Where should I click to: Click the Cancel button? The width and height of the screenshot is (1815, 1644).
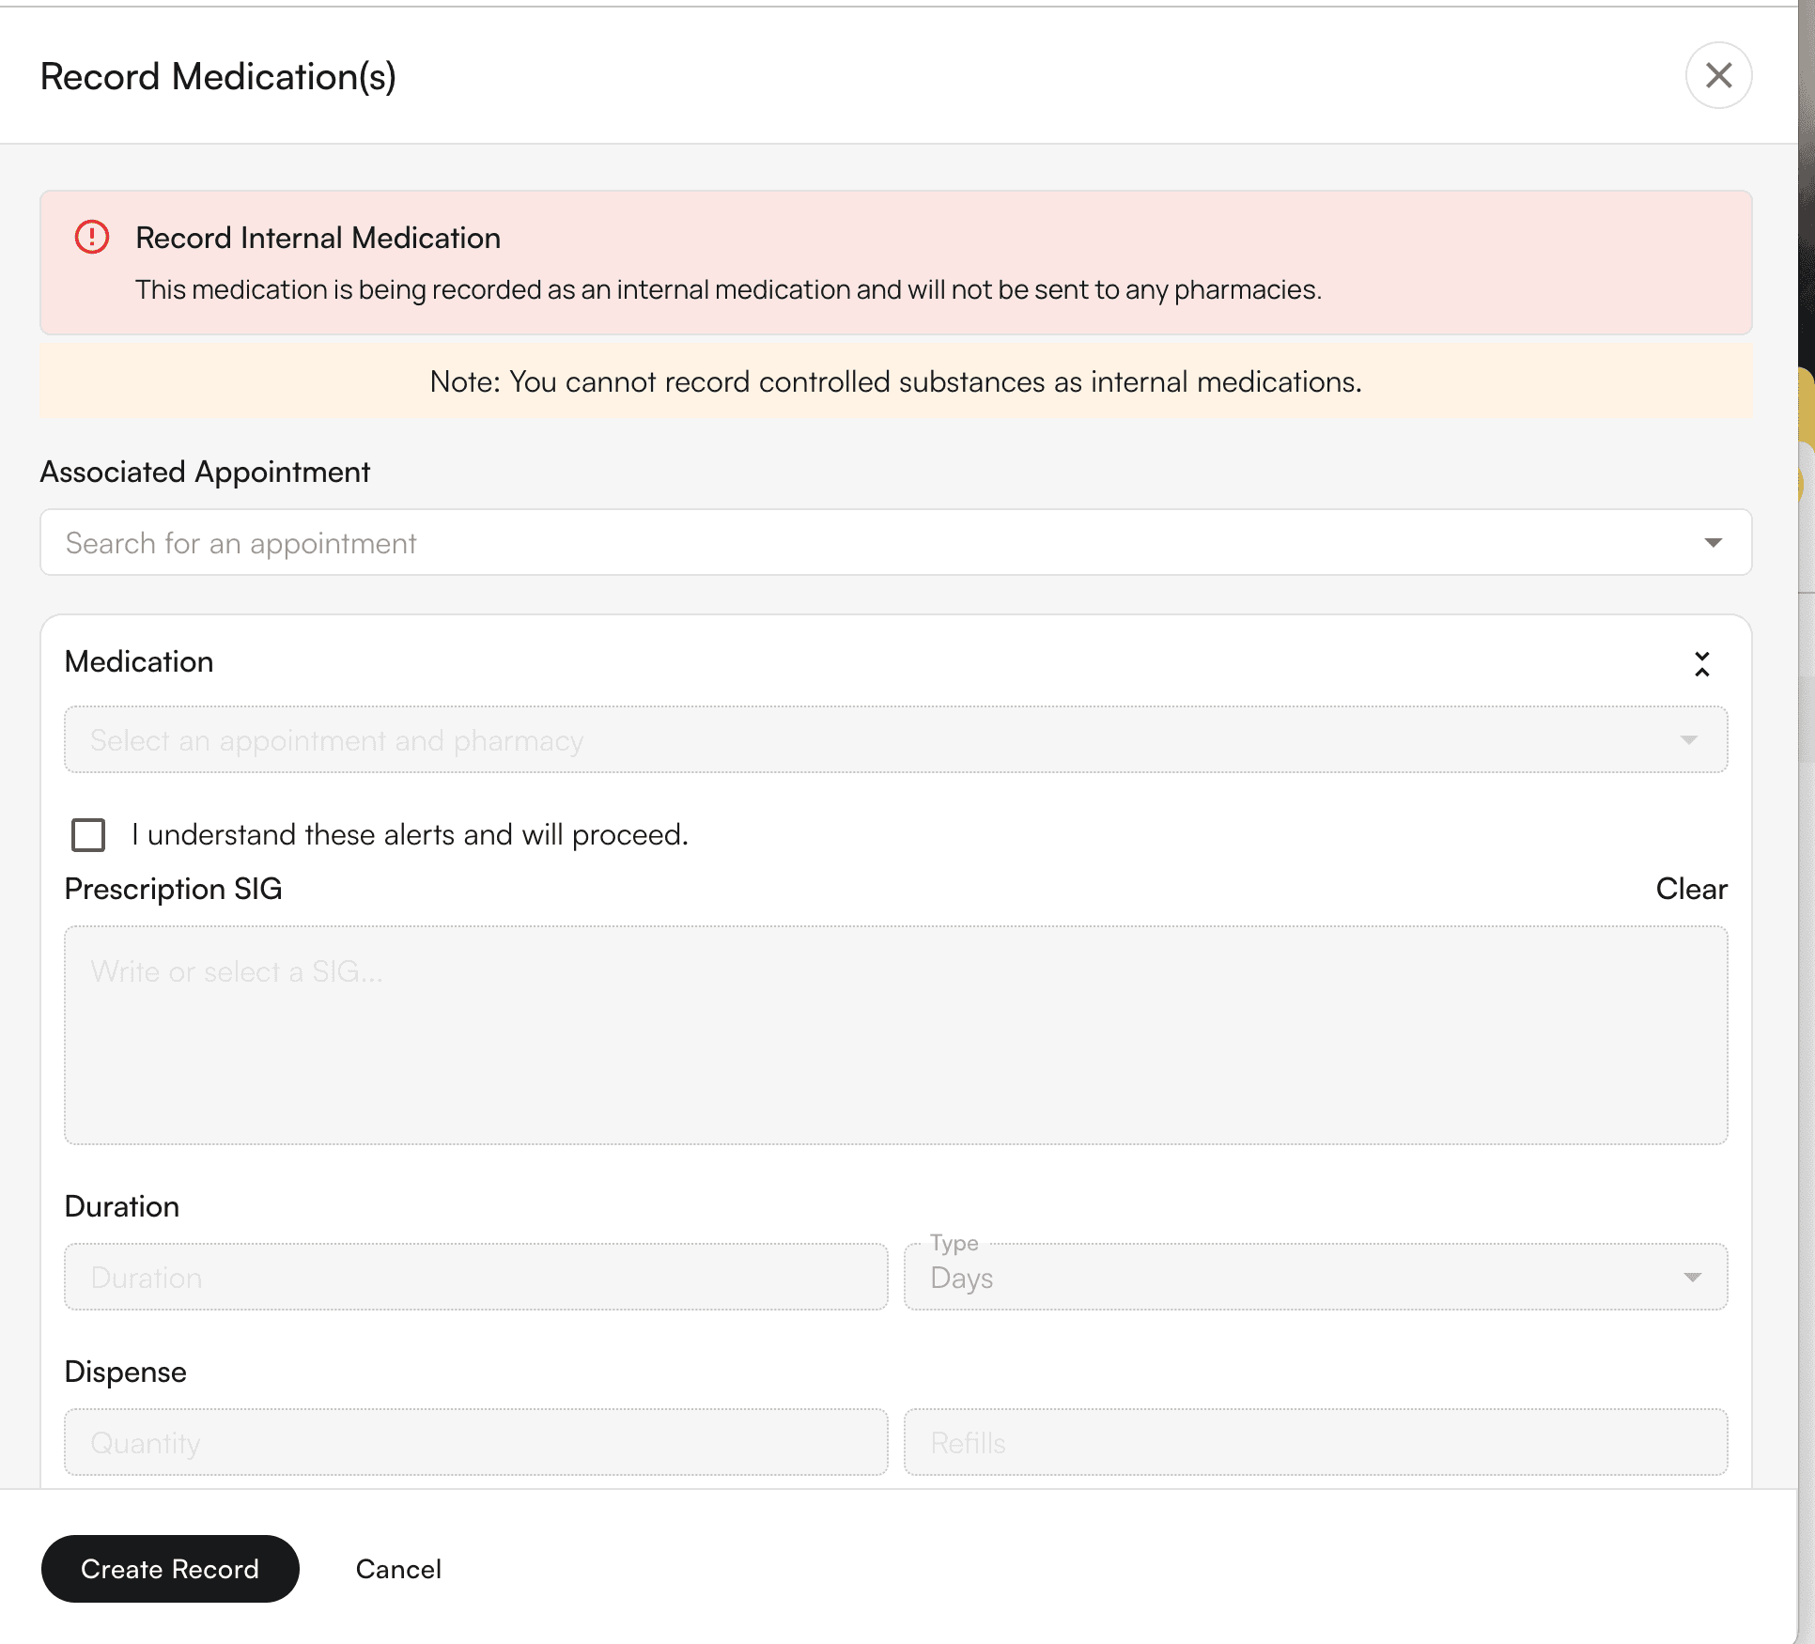tap(398, 1569)
